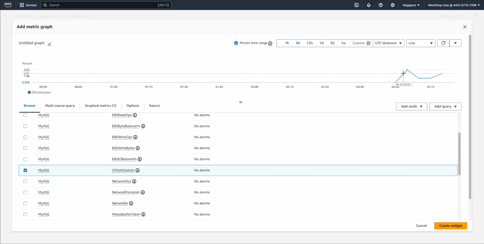Open the Source tab
The height and width of the screenshot is (244, 484).
[x=154, y=106]
